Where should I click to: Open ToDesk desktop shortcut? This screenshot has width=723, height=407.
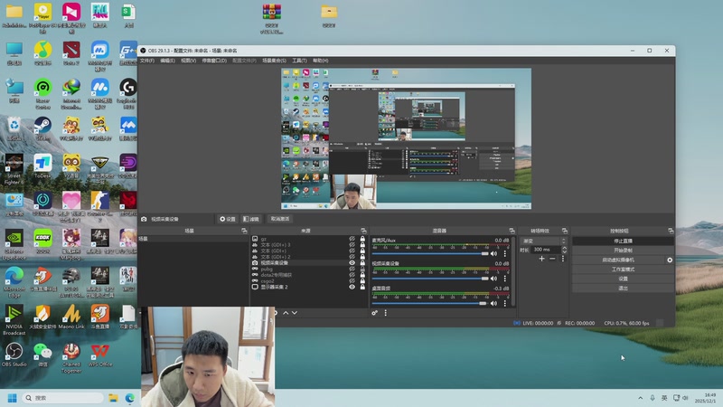tap(42, 166)
